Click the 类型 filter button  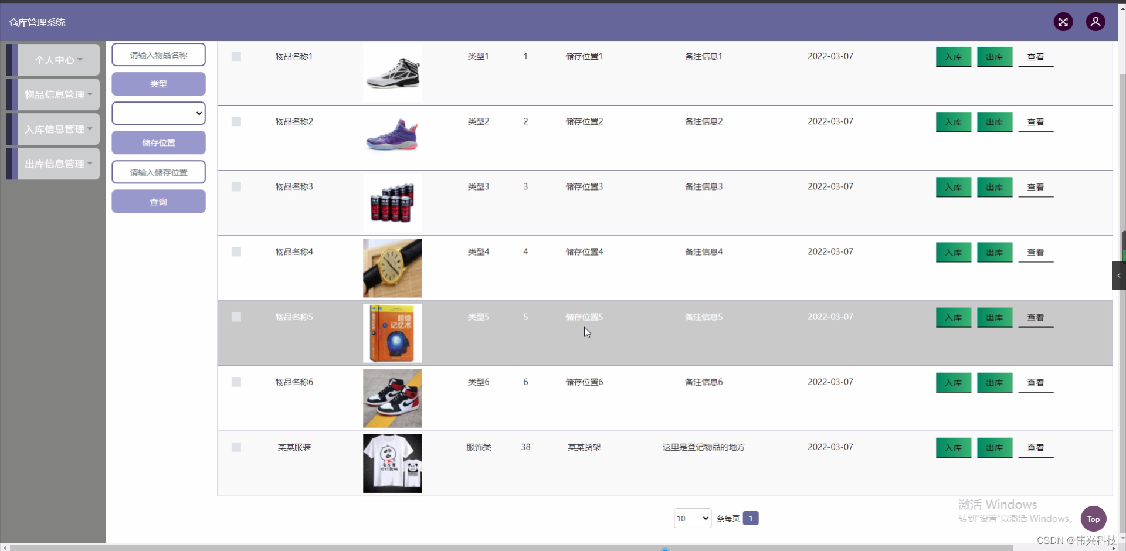(x=158, y=83)
